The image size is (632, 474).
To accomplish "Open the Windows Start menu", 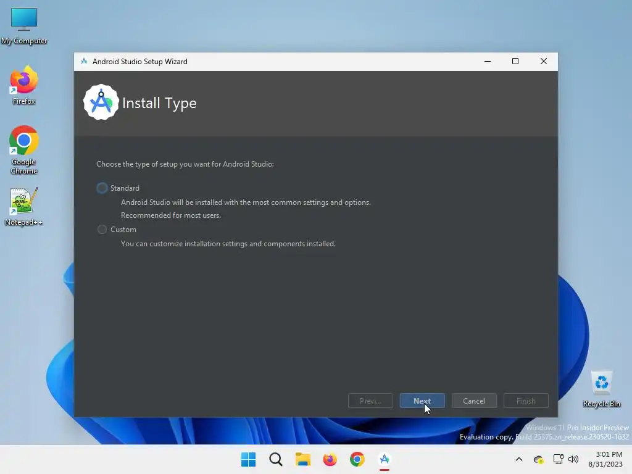I will [248, 459].
